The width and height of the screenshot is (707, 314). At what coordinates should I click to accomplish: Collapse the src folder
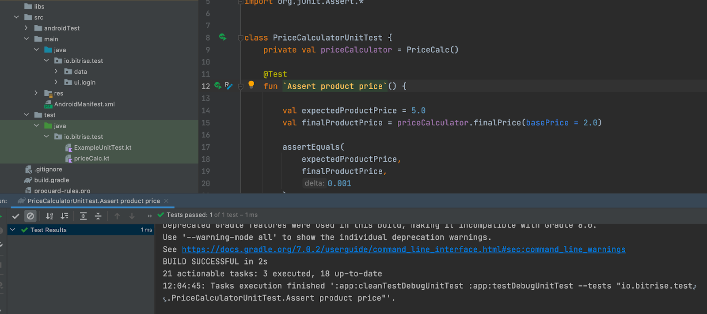click(16, 17)
